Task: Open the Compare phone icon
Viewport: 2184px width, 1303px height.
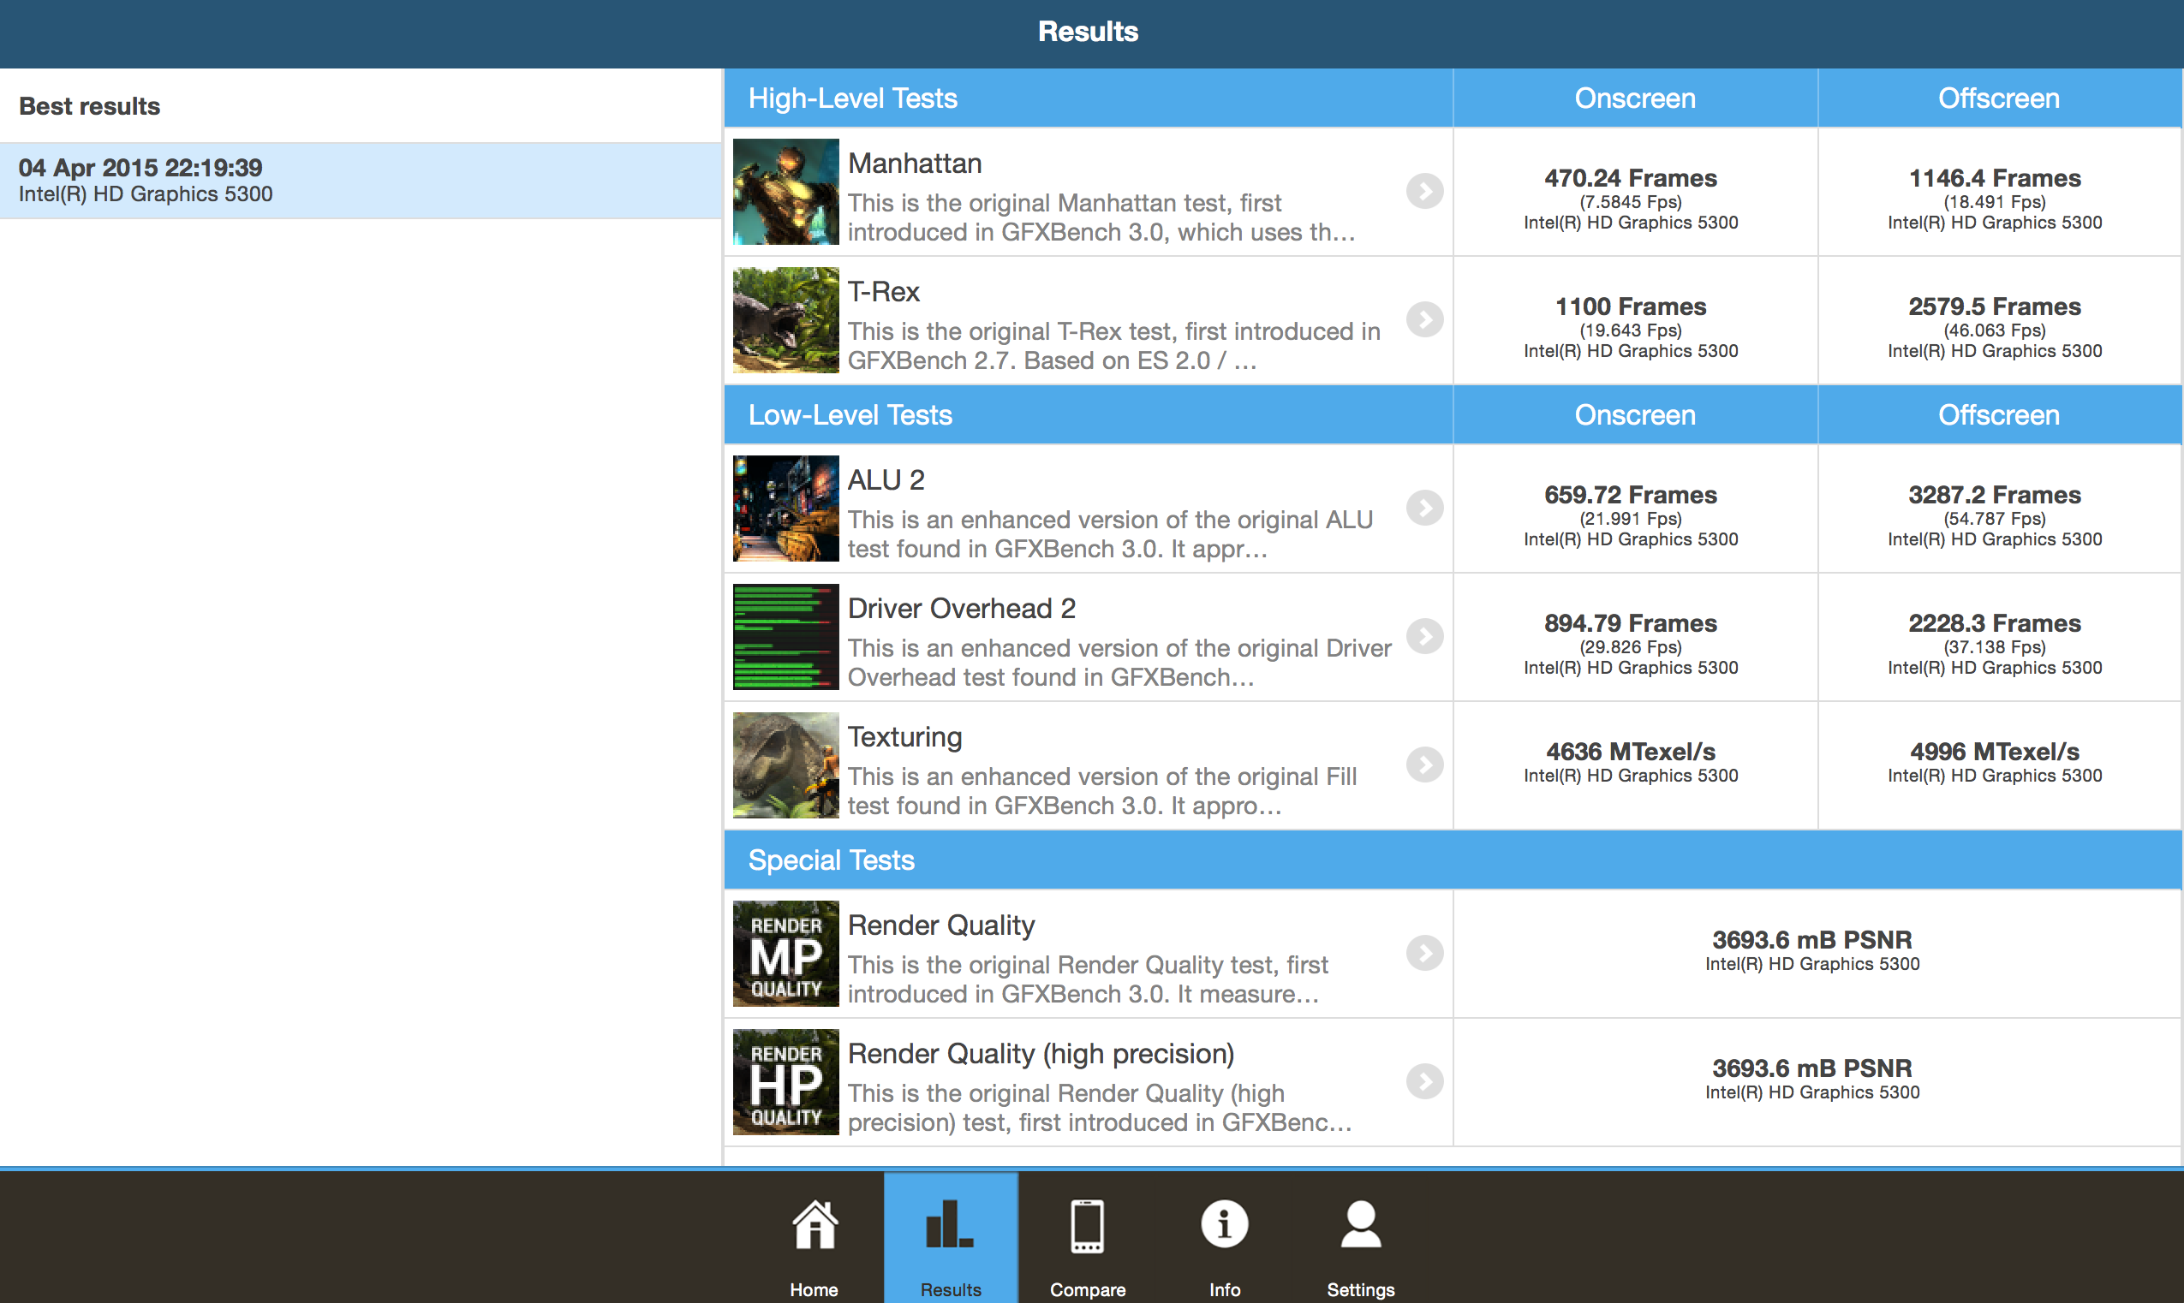Action: point(1087,1226)
